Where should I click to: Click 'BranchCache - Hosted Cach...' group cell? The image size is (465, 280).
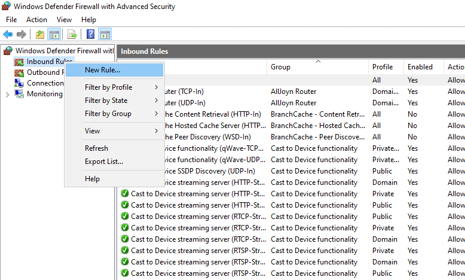pyautogui.click(x=317, y=126)
